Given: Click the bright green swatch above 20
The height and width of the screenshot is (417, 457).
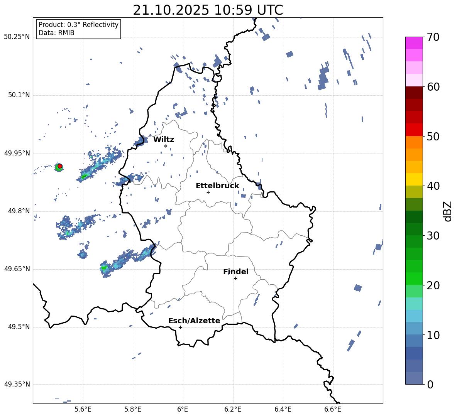Looking at the screenshot, I should (x=414, y=279).
